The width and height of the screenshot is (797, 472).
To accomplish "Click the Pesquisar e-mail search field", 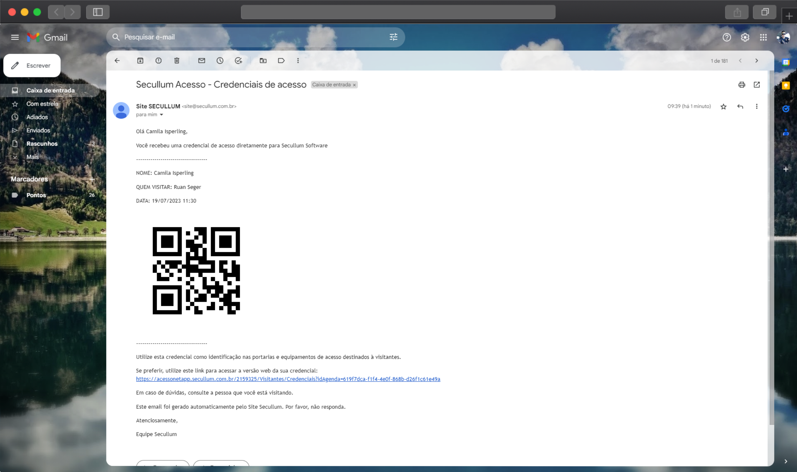I will (x=248, y=37).
